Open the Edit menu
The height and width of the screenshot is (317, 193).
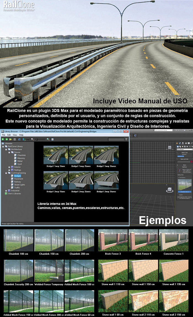[x=9, y=135]
